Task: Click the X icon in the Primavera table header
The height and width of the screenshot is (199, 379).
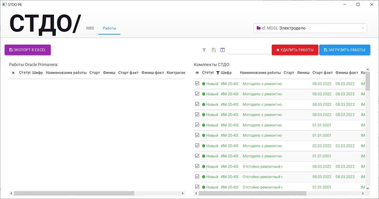Action: point(13,73)
